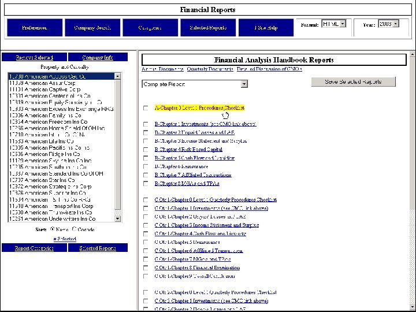The height and width of the screenshot is (312, 416).
Task: Open the Company Search top button
Action: (x=92, y=28)
